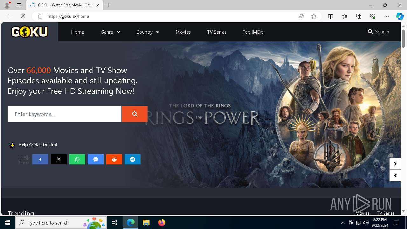Viewport: 407px width, 229px height.
Task: Share on Reddit
Action: click(114, 159)
